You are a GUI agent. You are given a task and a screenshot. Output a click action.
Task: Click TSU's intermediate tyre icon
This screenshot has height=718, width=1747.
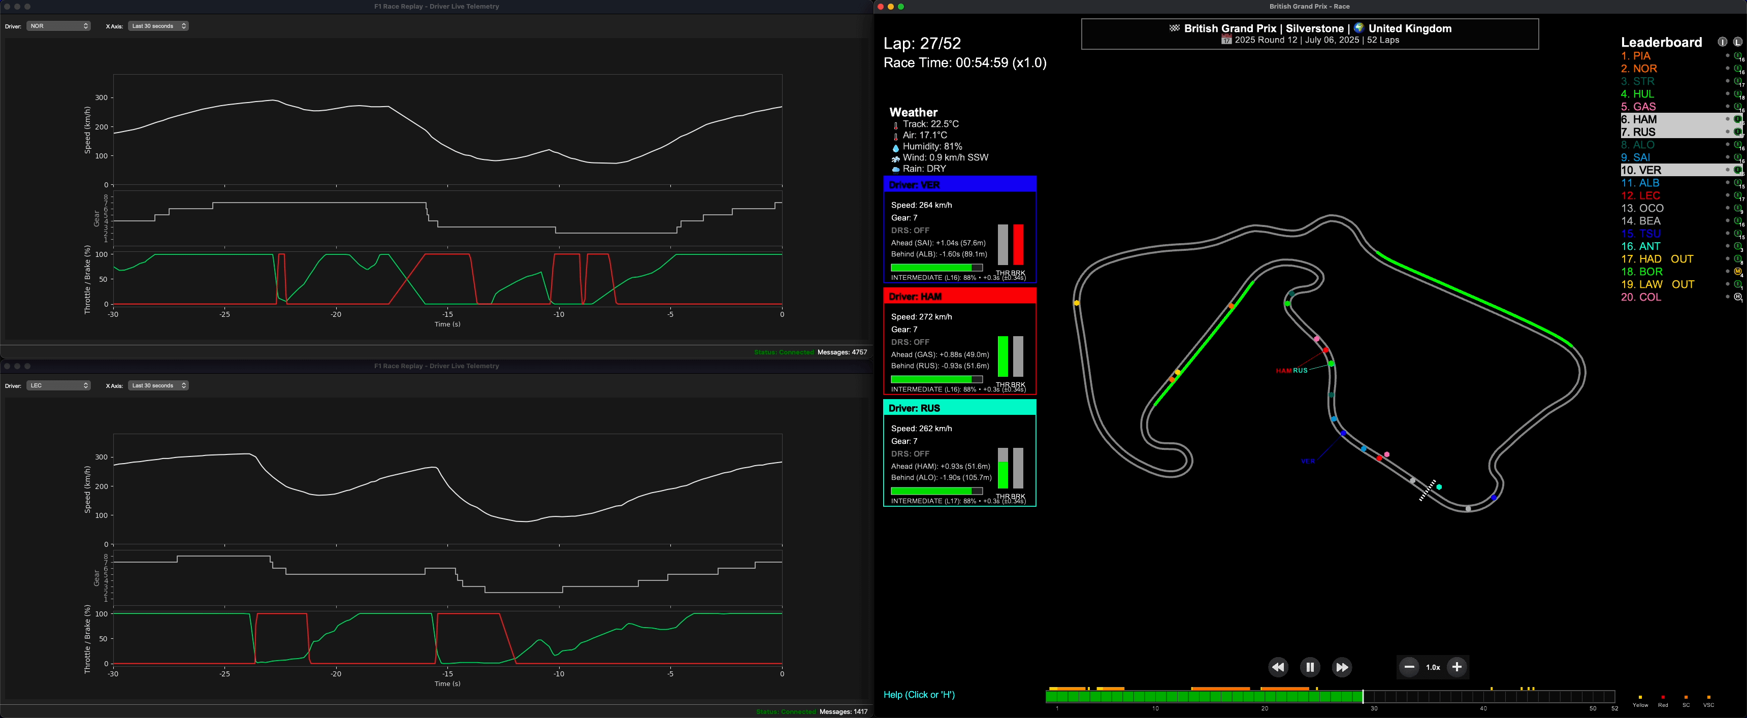(x=1737, y=233)
